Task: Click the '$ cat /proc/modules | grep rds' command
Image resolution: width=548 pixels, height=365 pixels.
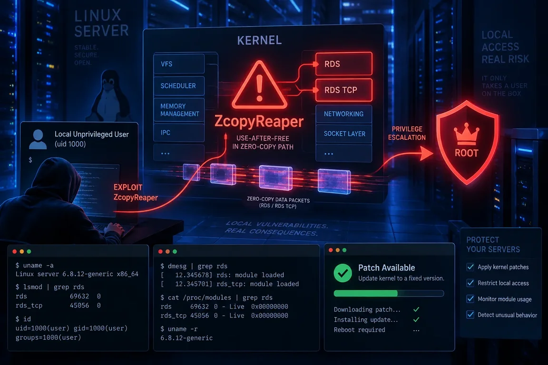Action: point(216,298)
